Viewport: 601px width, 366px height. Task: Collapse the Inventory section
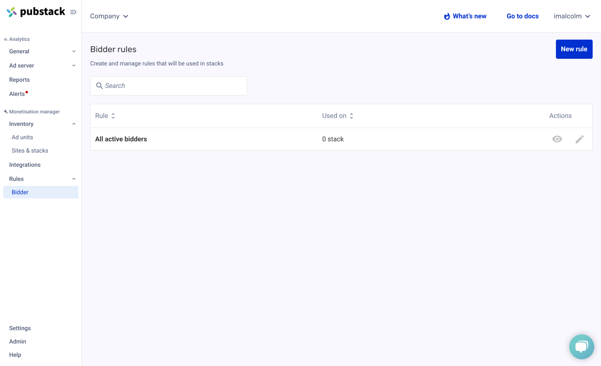[x=74, y=124]
